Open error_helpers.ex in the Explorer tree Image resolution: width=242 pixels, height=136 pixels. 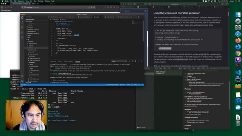pos(34,79)
